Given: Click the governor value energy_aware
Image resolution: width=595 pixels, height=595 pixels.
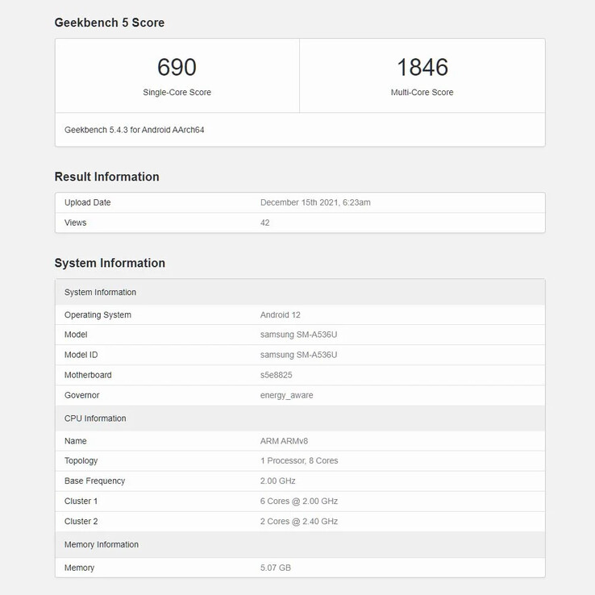Looking at the screenshot, I should [287, 395].
